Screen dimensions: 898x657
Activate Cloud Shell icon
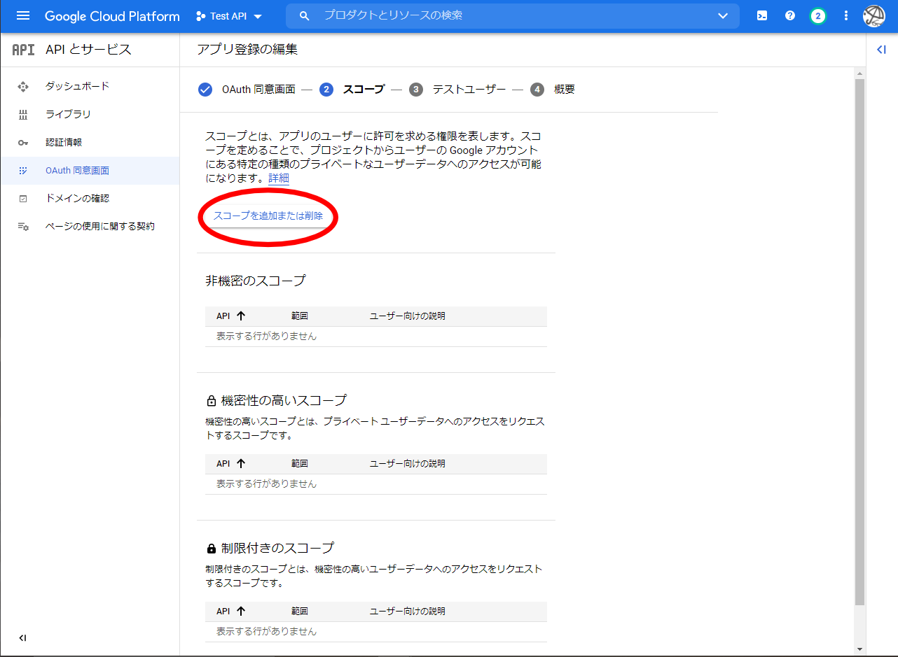[x=762, y=15]
